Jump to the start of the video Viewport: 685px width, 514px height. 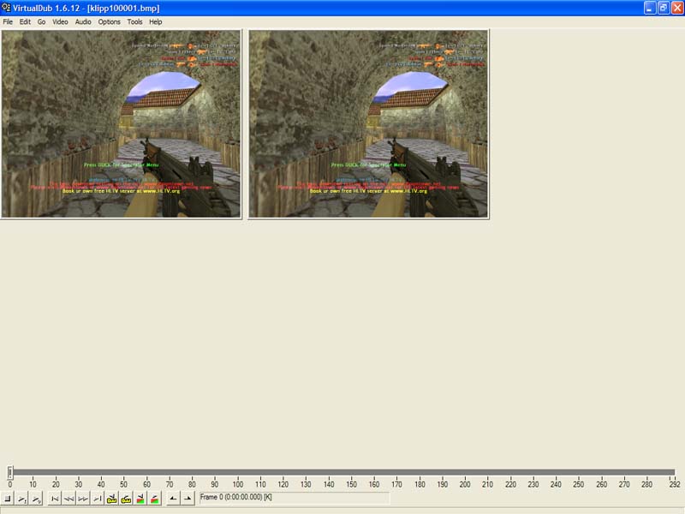55,499
